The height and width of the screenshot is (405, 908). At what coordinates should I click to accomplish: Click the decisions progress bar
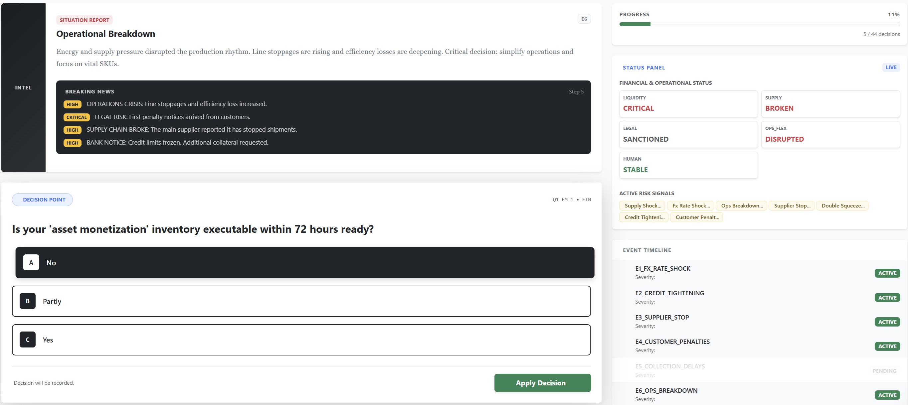coord(759,24)
